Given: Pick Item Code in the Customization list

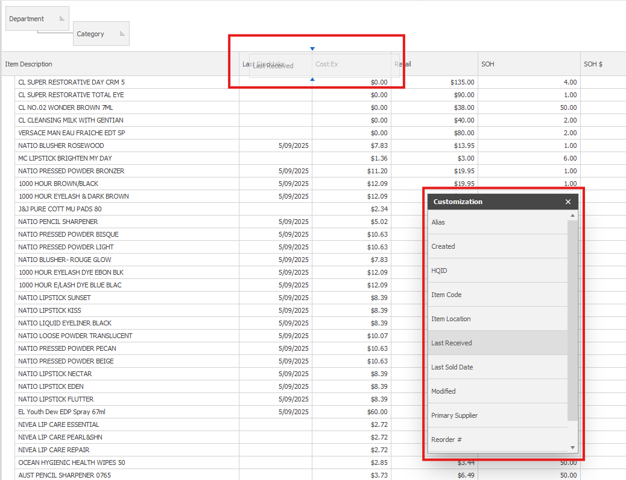Looking at the screenshot, I should (498, 295).
